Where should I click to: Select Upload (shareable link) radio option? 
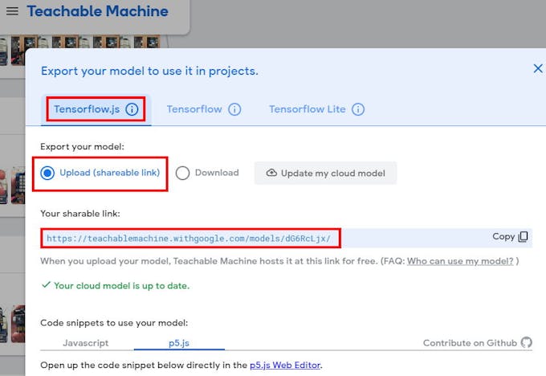pos(47,173)
